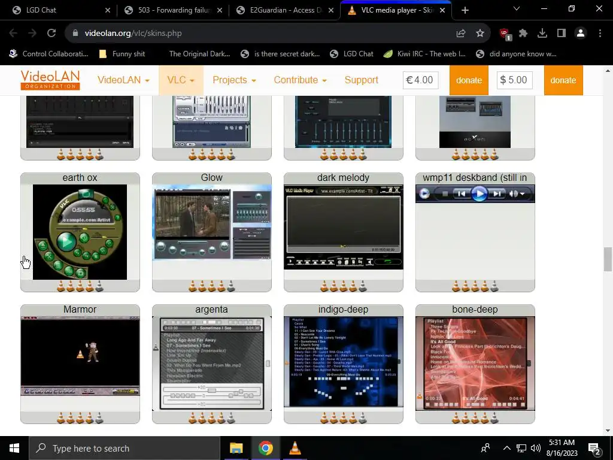Screen dimensions: 613x460
Task: Open uBlock Origin extension icon
Action: [505, 34]
